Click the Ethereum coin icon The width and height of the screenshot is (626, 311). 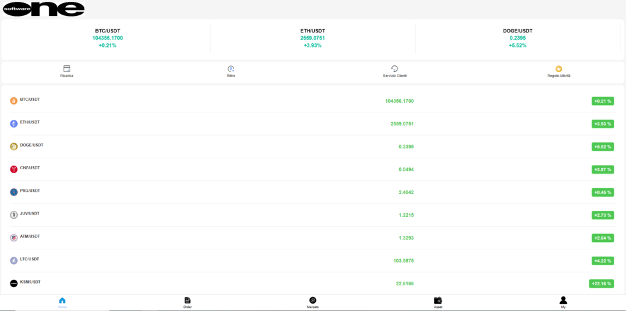tap(14, 124)
